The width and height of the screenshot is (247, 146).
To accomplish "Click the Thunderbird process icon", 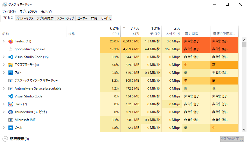I will pyautogui.click(x=11, y=112).
